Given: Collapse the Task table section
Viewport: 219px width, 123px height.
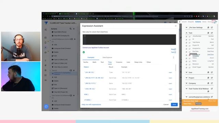Looking at the screenshot, I should coord(186,33).
